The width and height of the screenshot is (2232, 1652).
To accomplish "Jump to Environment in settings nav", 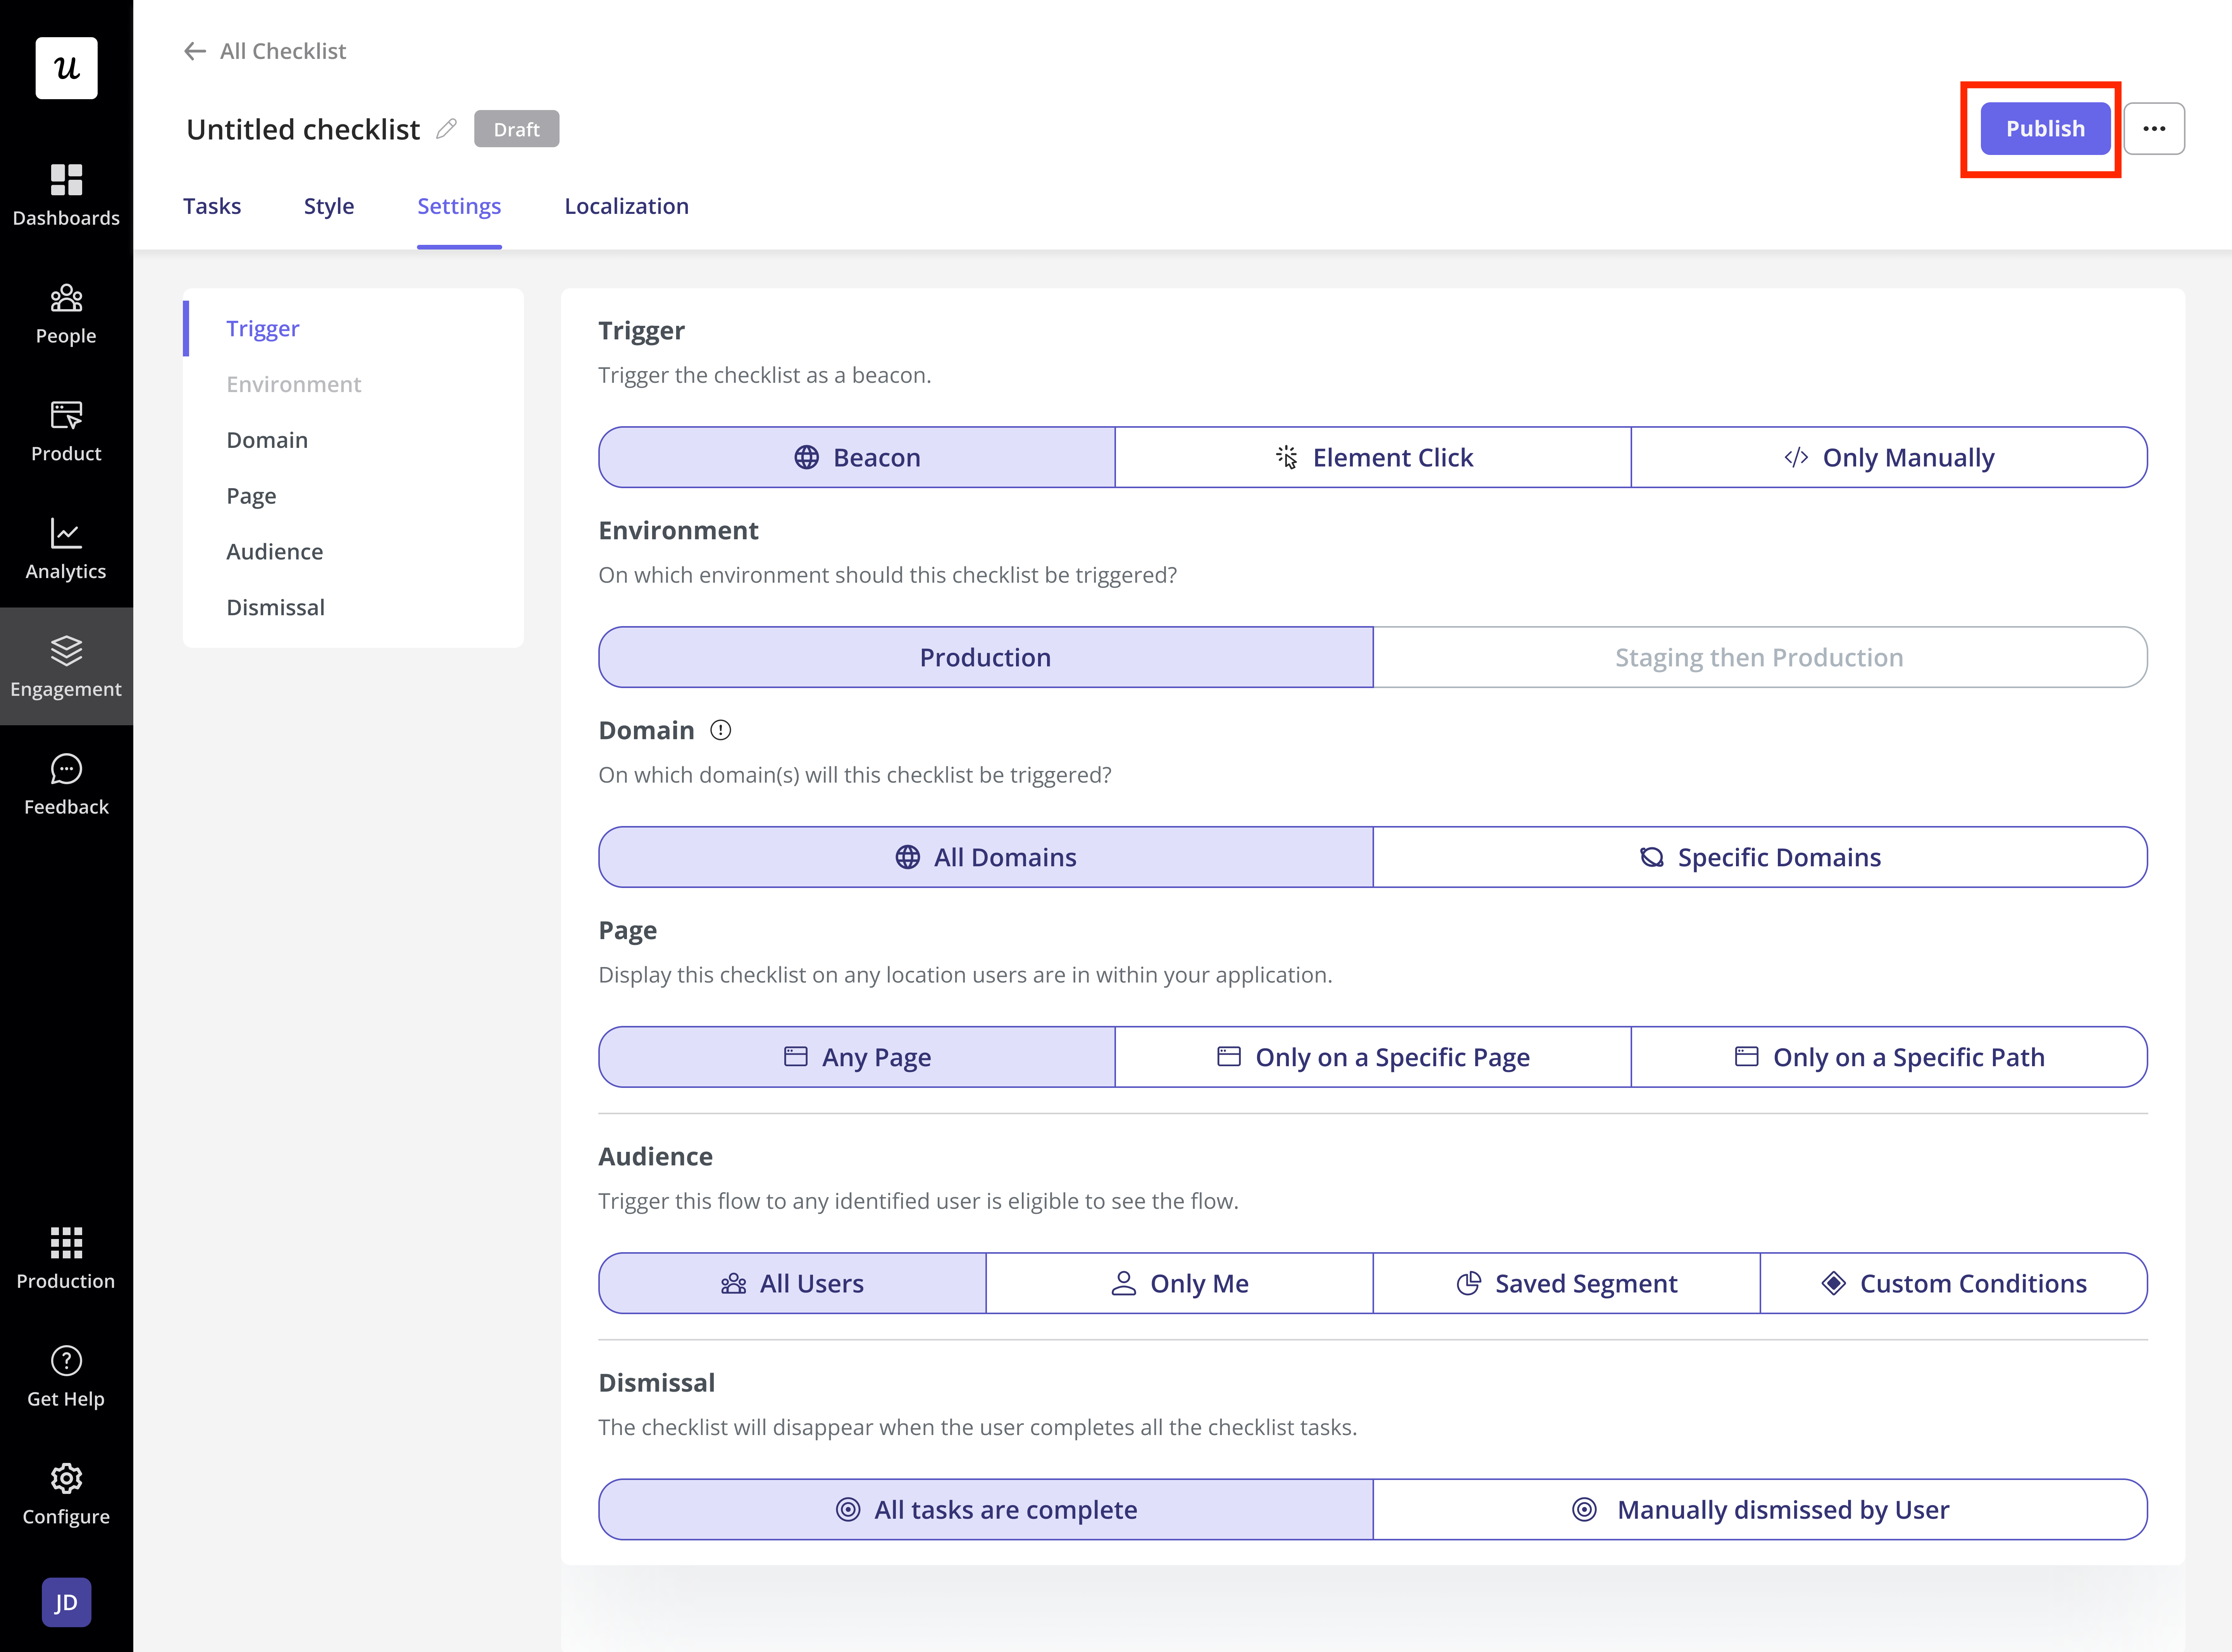I will click(294, 384).
